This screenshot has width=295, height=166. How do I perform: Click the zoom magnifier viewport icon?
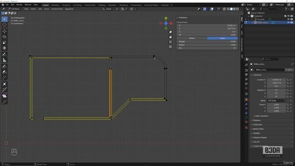(170, 32)
